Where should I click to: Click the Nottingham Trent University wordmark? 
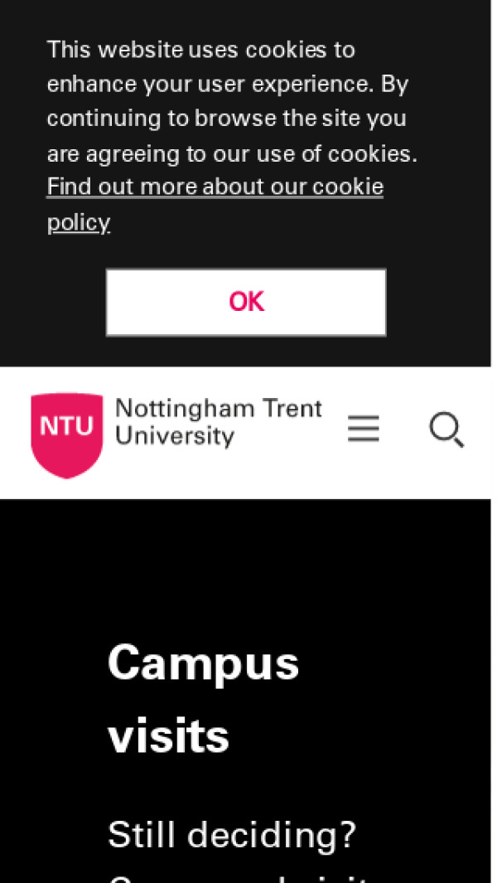218,422
